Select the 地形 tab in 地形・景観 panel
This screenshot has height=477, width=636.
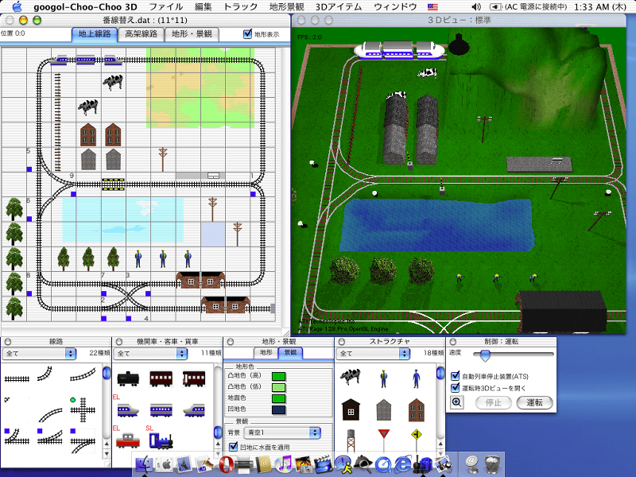coord(266,352)
